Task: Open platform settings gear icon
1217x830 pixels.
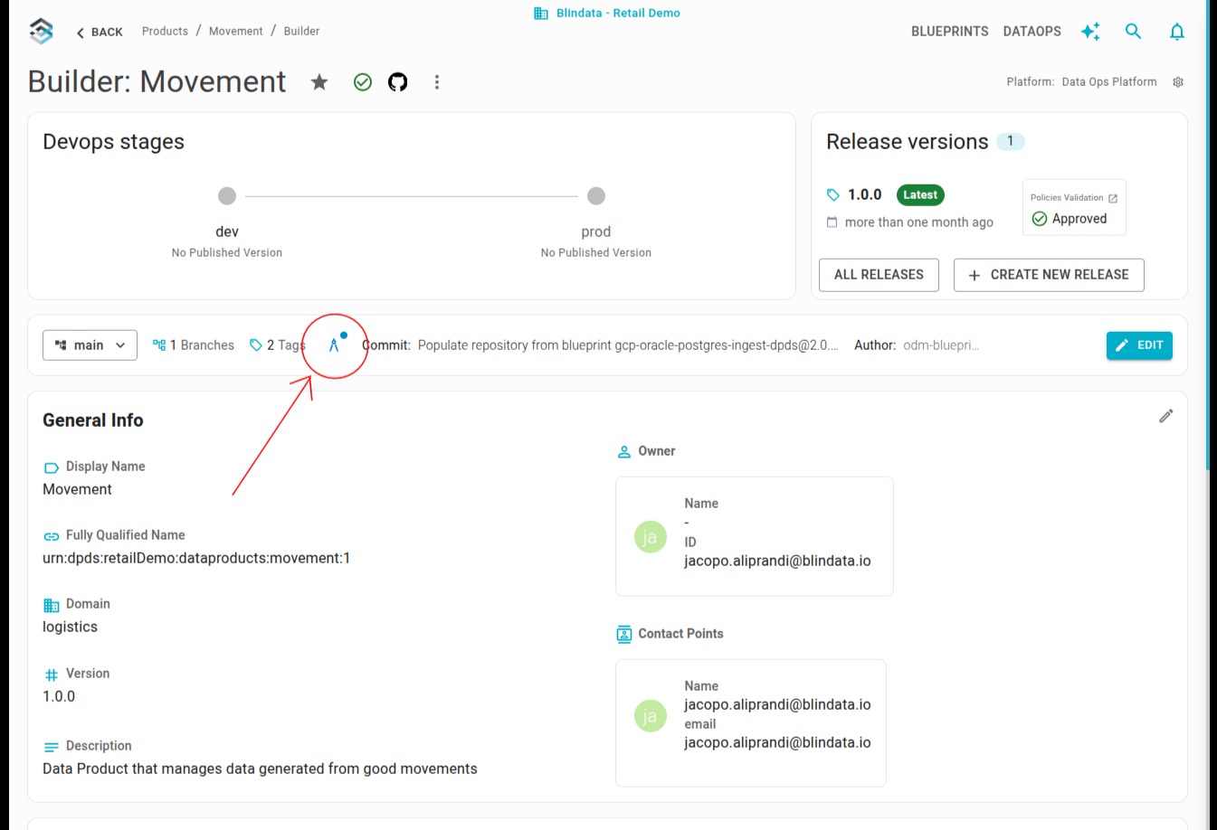Action: [x=1178, y=82]
